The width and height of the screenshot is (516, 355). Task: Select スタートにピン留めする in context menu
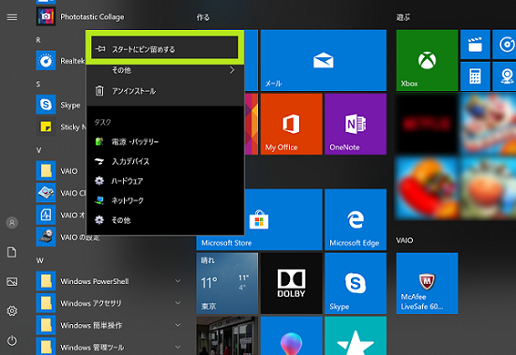point(164,49)
